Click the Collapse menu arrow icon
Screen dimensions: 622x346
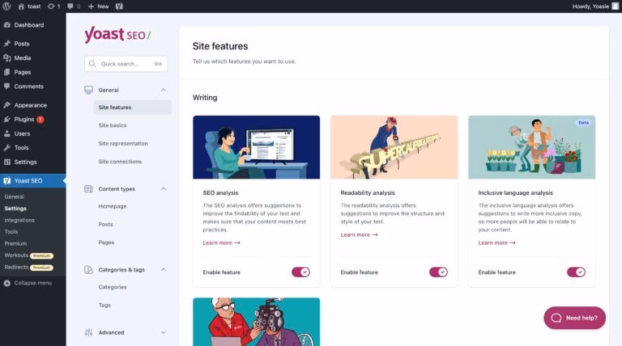point(7,283)
